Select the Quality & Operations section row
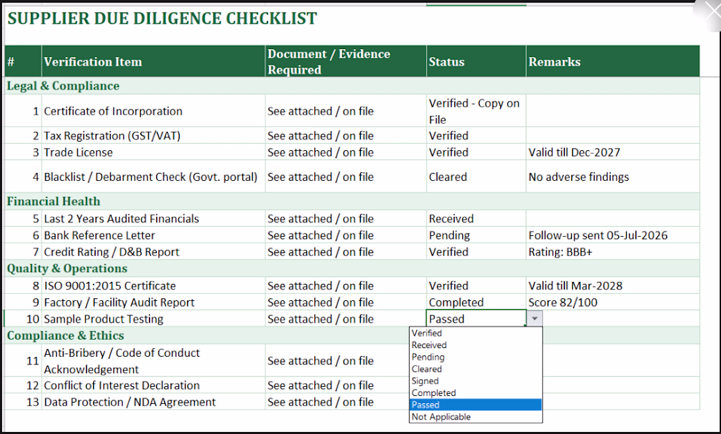The height and width of the screenshot is (434, 721). coord(352,269)
